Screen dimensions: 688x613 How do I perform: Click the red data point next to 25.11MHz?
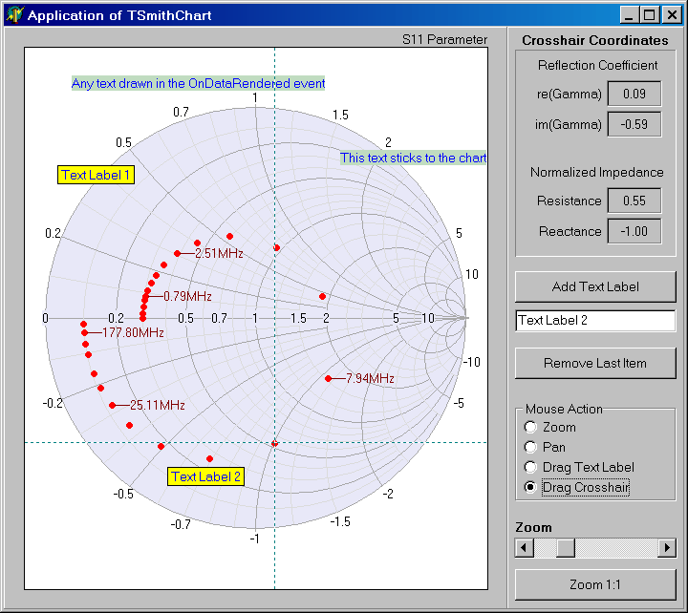(113, 405)
